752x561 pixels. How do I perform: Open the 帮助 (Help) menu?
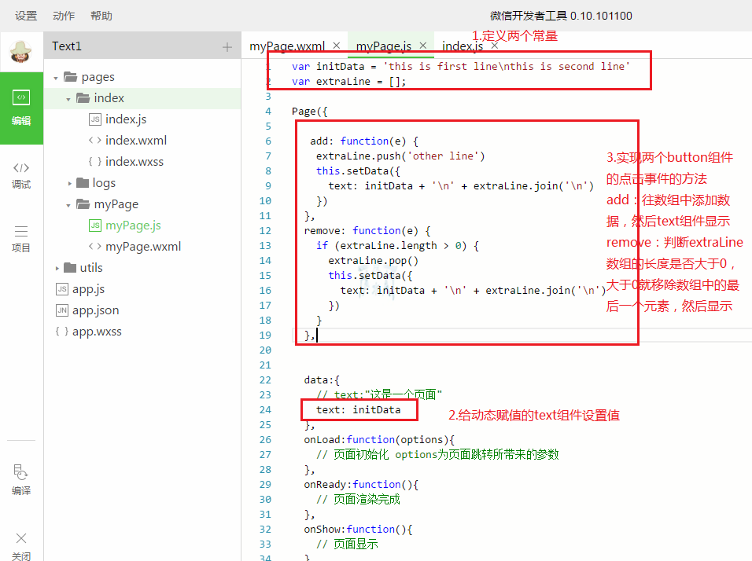[101, 16]
